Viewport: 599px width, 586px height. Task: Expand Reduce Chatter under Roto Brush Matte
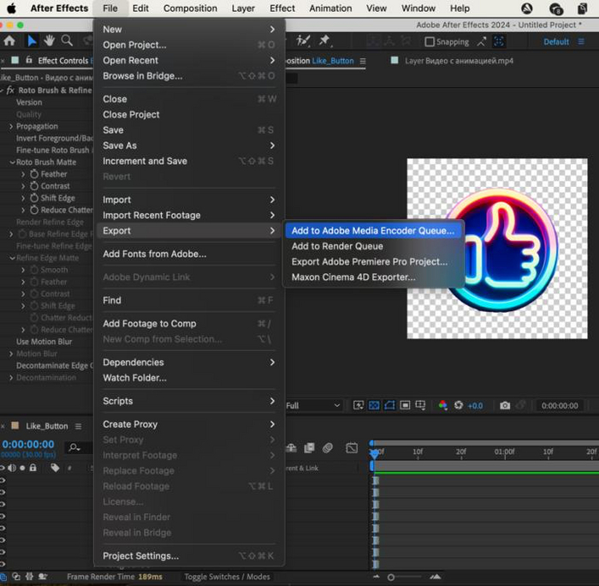tap(23, 210)
